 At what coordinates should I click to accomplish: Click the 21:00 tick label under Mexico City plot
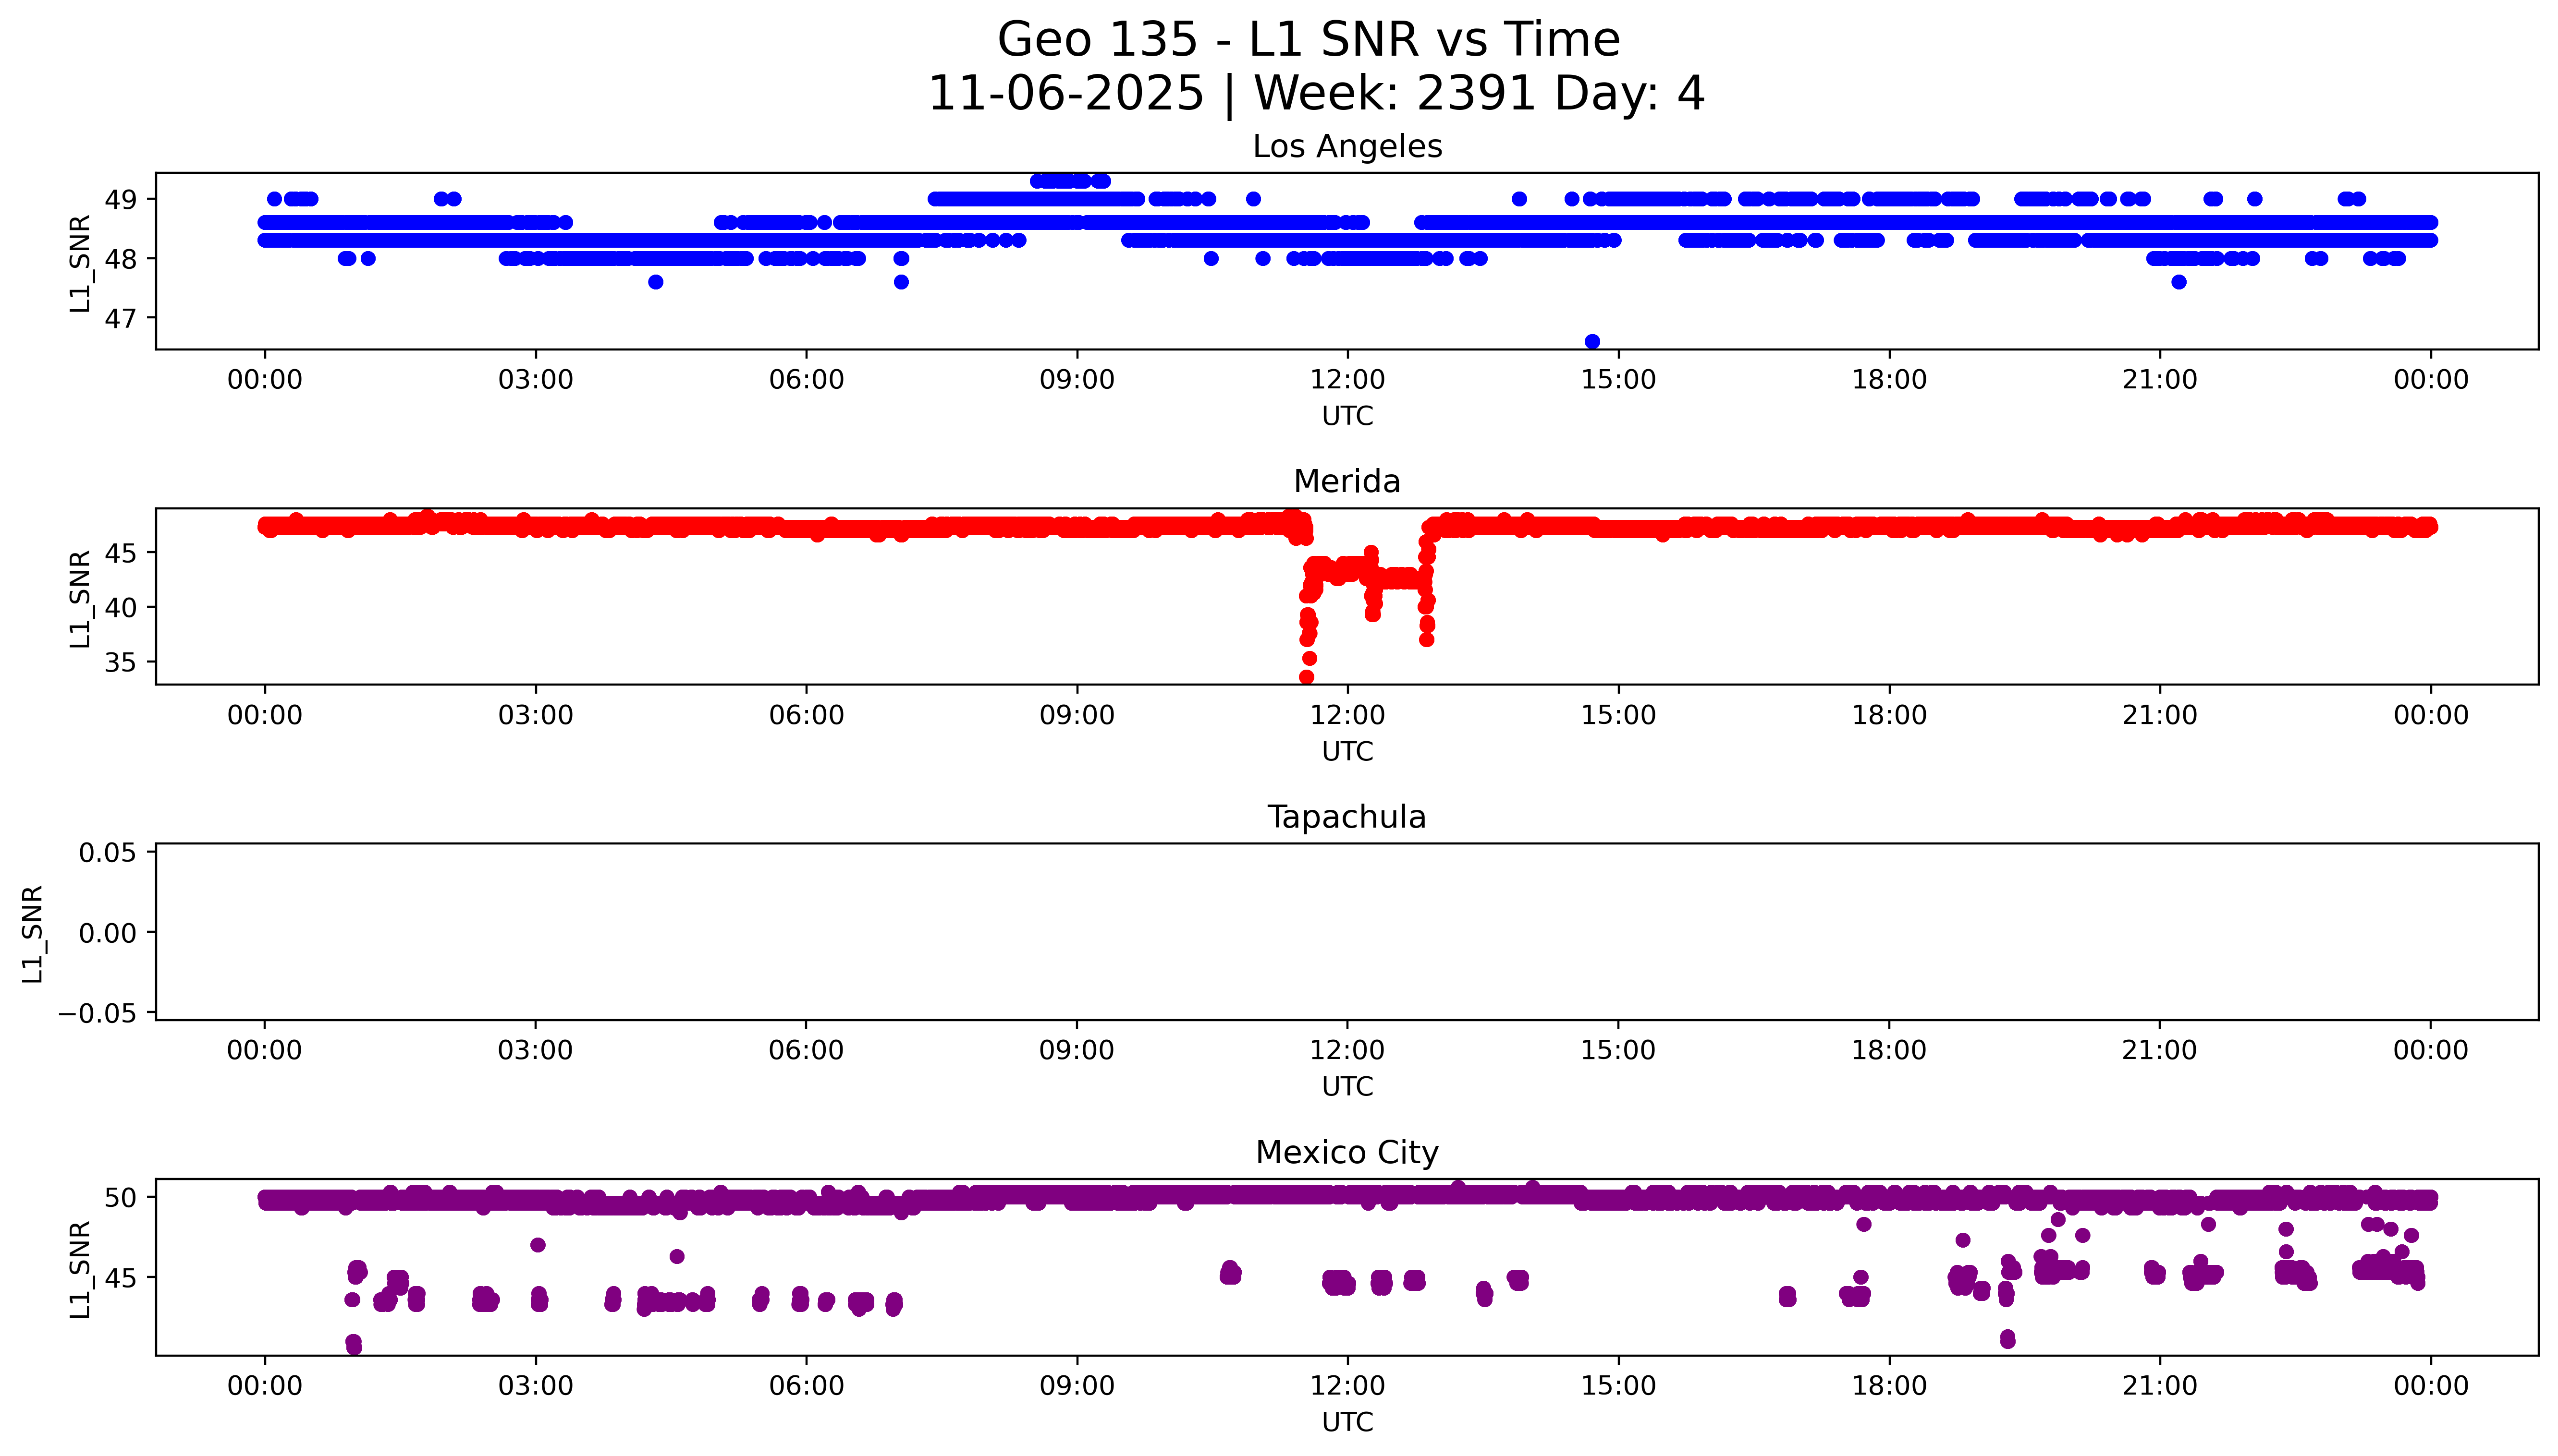2159,1386
